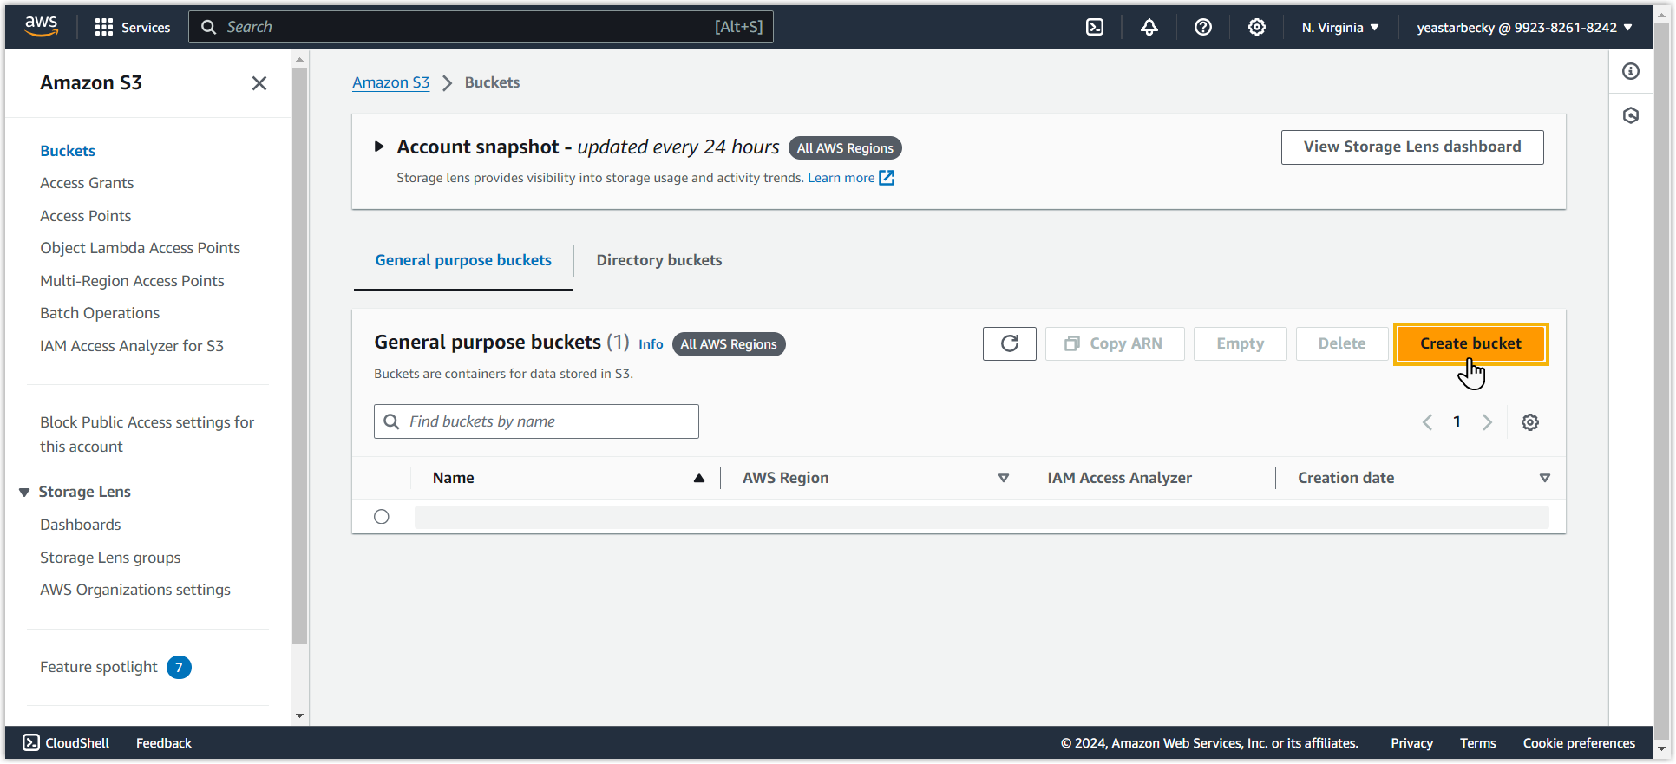
Task: Click View Storage Lens dashboard button
Action: [x=1411, y=147]
